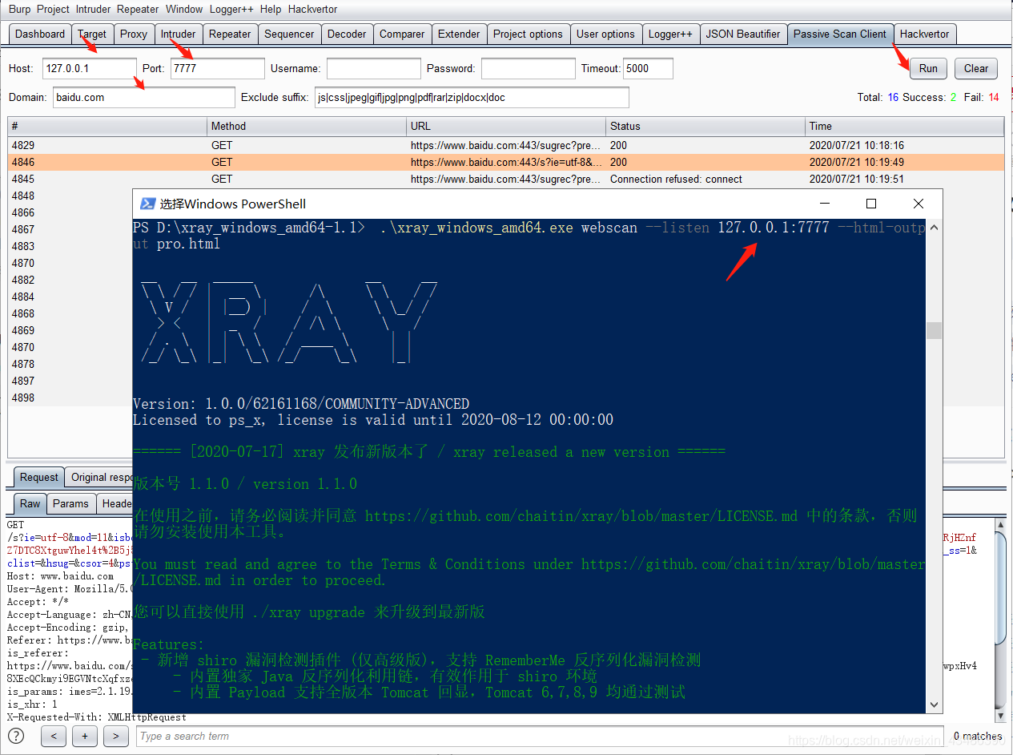
Task: View the Original response tab
Action: 100,477
